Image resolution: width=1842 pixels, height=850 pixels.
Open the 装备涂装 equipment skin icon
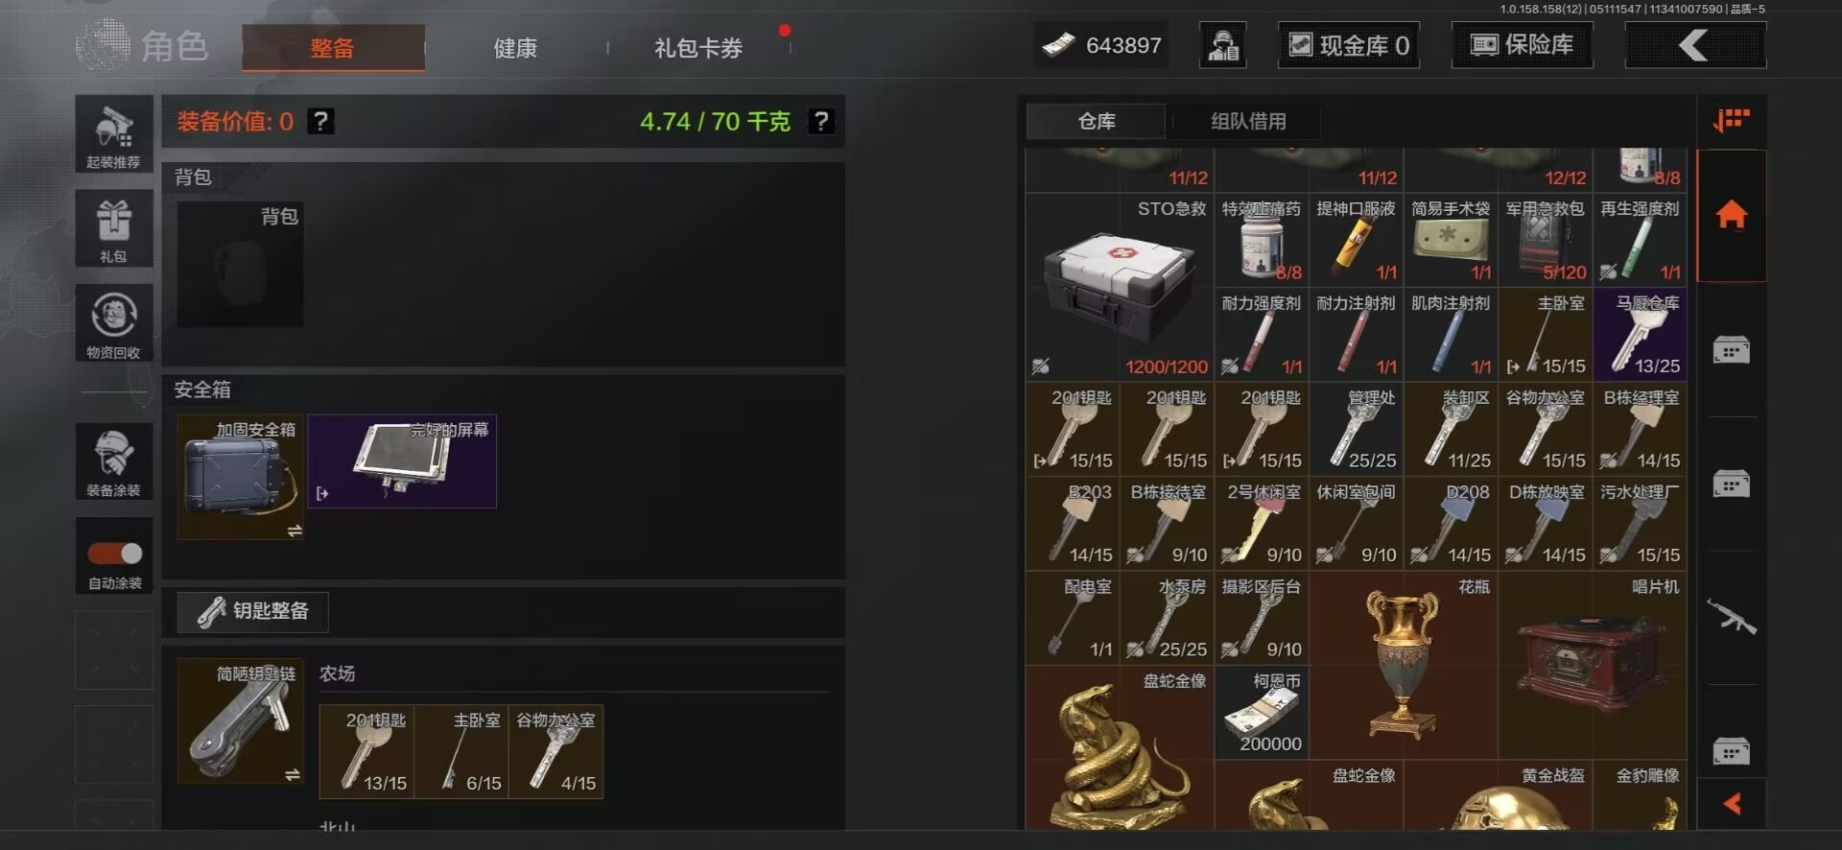pyautogui.click(x=113, y=461)
